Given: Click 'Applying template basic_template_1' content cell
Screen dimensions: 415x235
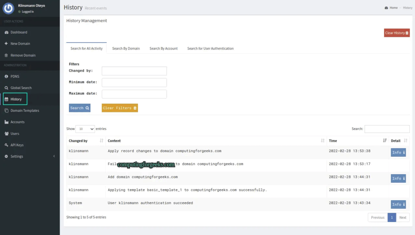Looking at the screenshot, I should (x=187, y=190).
